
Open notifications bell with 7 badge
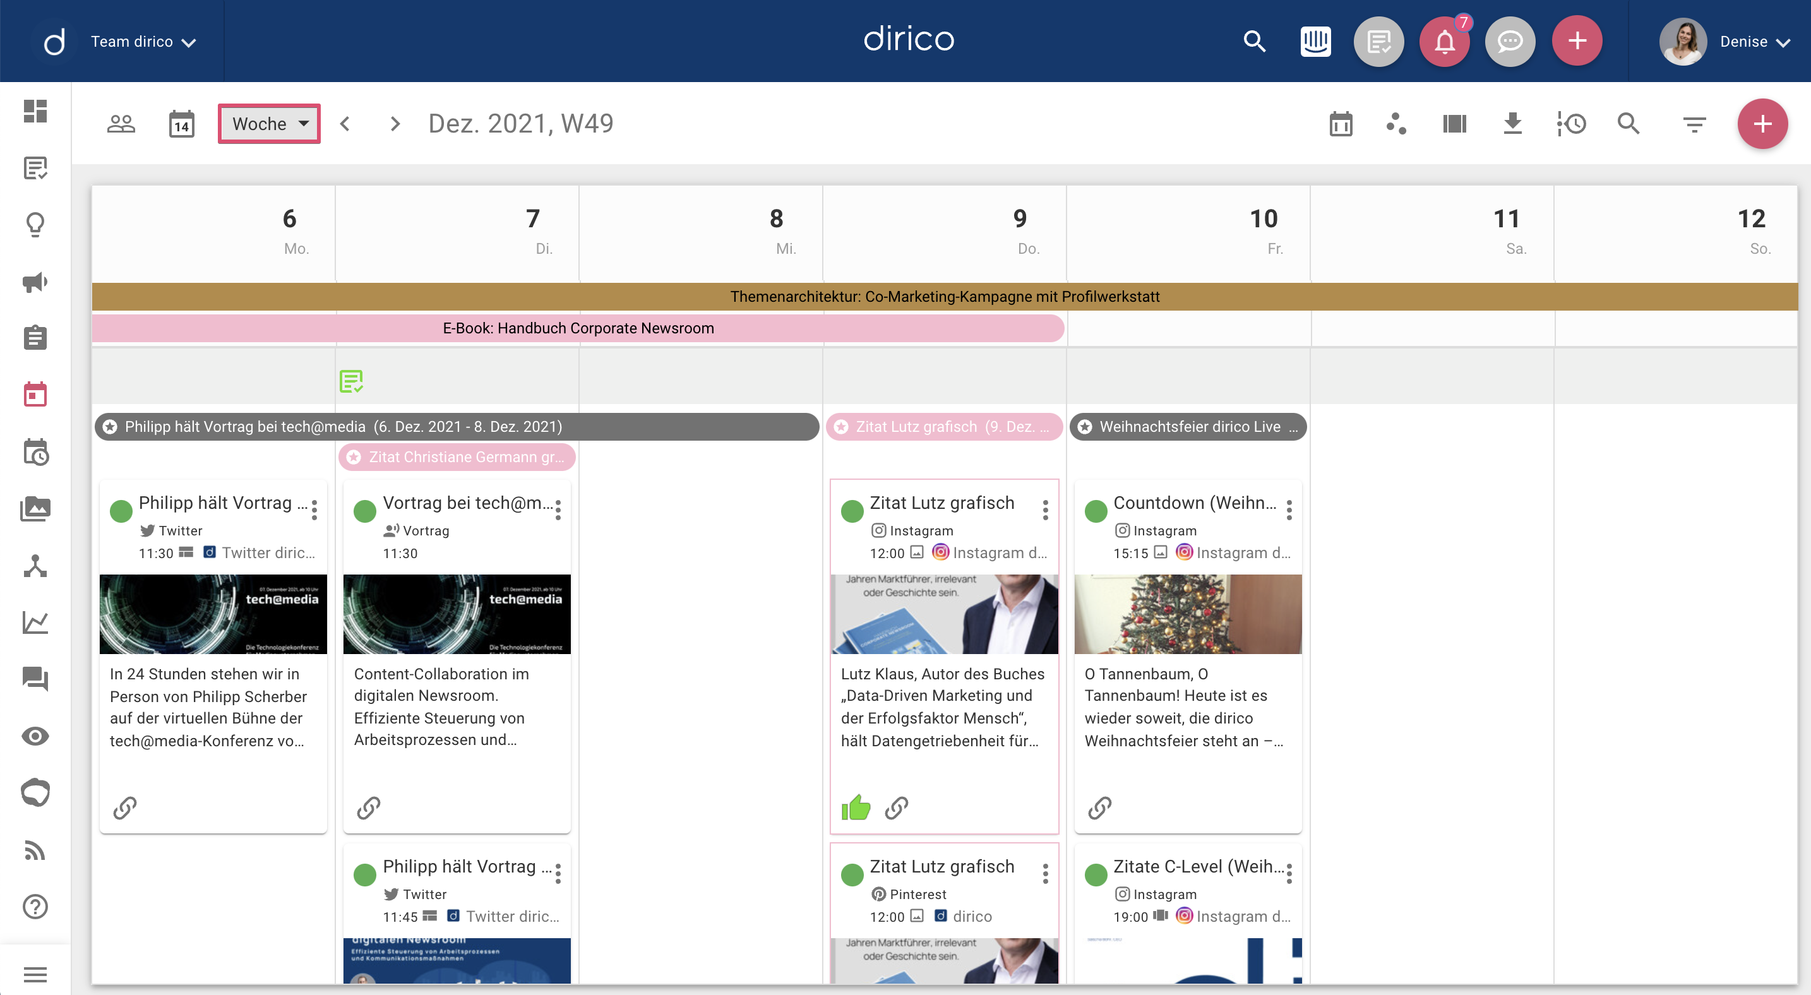coord(1445,42)
